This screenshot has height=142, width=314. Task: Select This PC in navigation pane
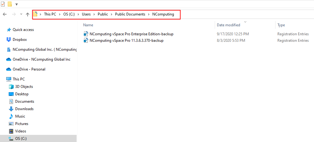click(19, 79)
